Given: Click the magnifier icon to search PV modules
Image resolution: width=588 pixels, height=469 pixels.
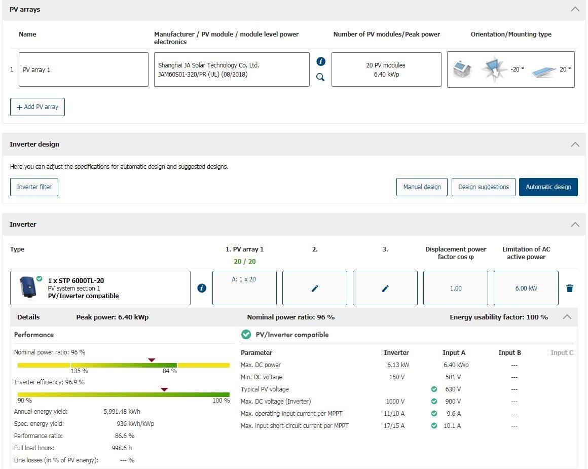Looking at the screenshot, I should pyautogui.click(x=320, y=78).
